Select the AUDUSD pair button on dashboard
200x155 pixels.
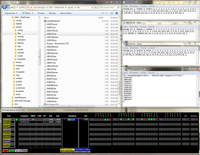point(9,129)
